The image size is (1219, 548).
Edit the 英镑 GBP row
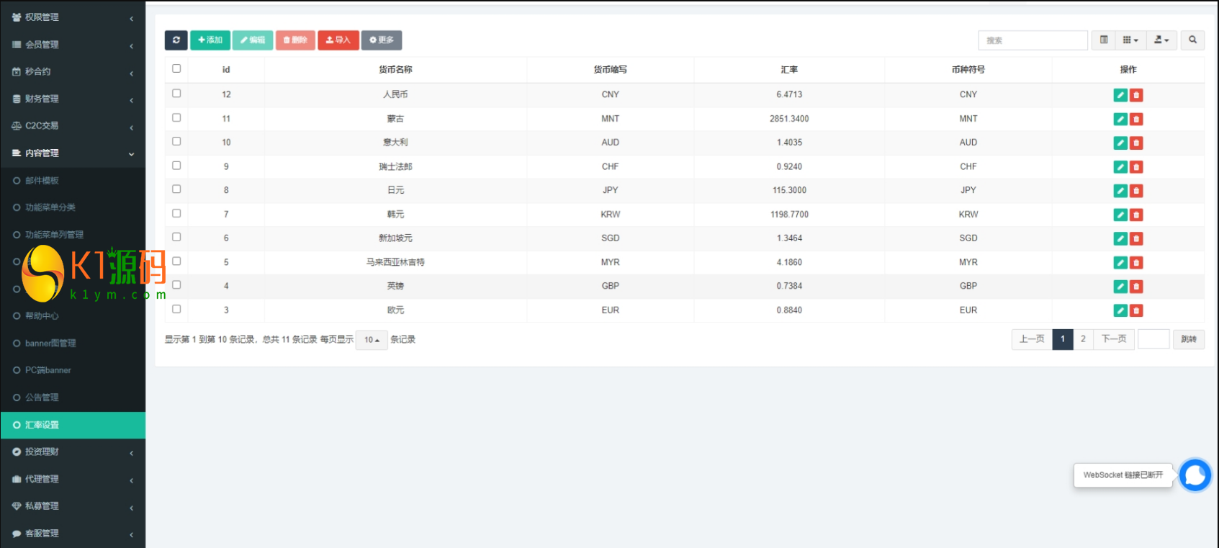point(1120,287)
